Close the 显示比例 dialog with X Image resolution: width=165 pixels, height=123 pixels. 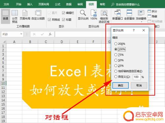(x=144, y=30)
